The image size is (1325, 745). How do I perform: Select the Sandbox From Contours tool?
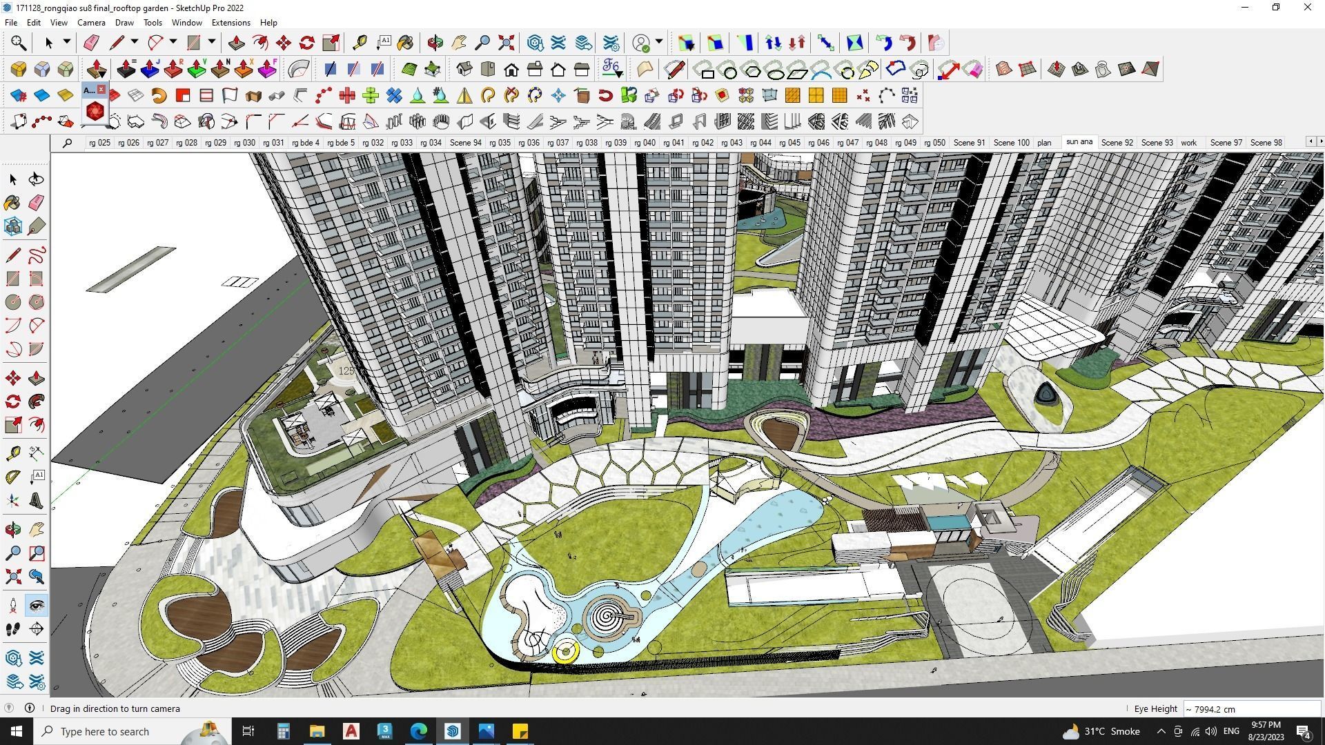tap(1003, 69)
